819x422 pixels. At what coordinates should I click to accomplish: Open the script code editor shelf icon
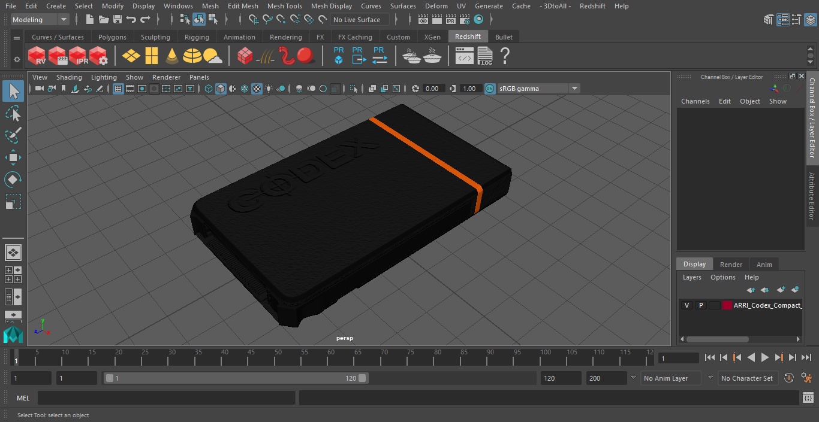click(465, 56)
